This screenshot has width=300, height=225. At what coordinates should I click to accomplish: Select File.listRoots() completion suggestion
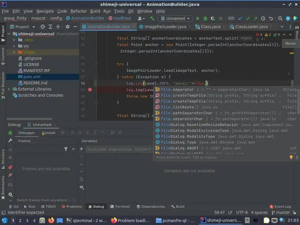[x=226, y=107]
